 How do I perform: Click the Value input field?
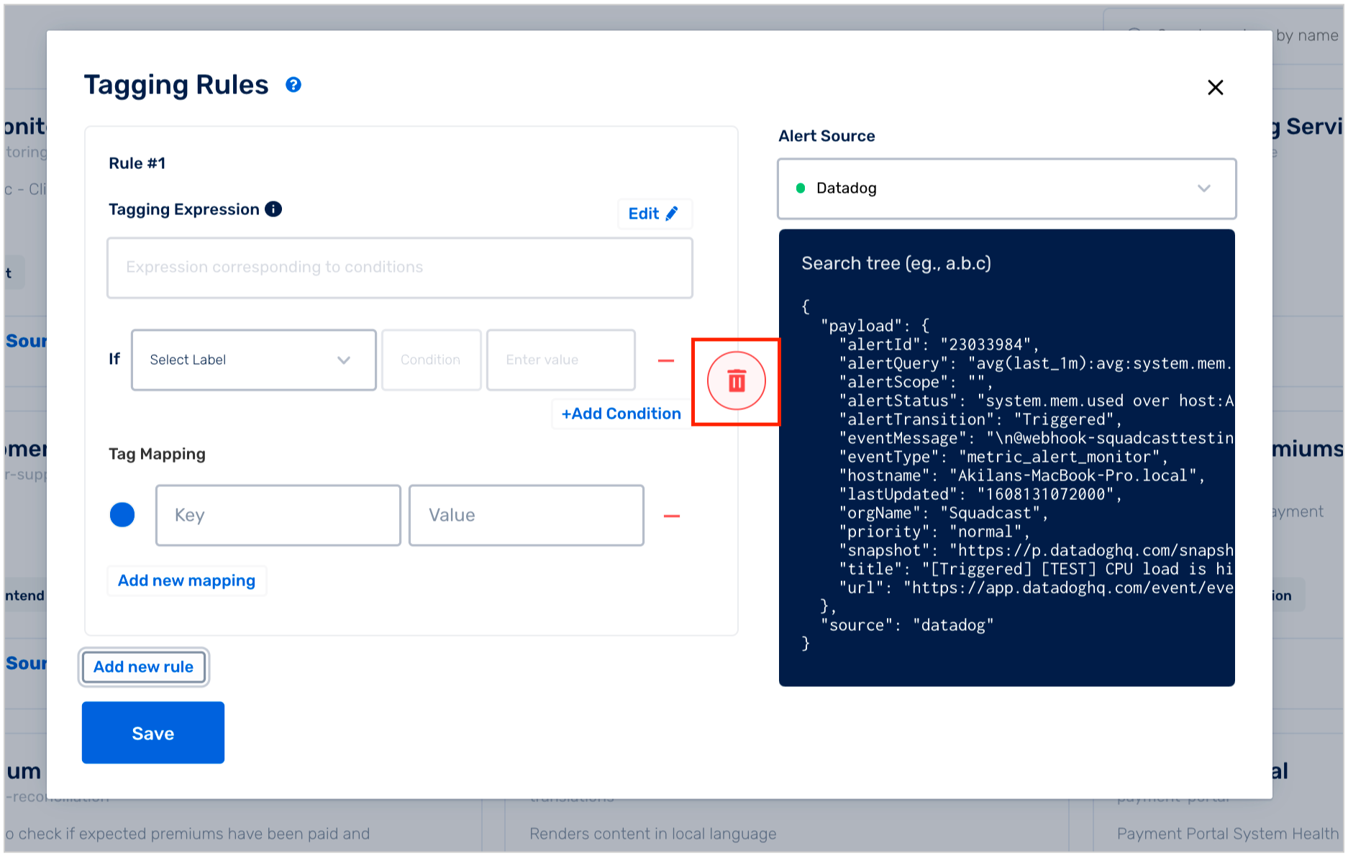(x=527, y=516)
